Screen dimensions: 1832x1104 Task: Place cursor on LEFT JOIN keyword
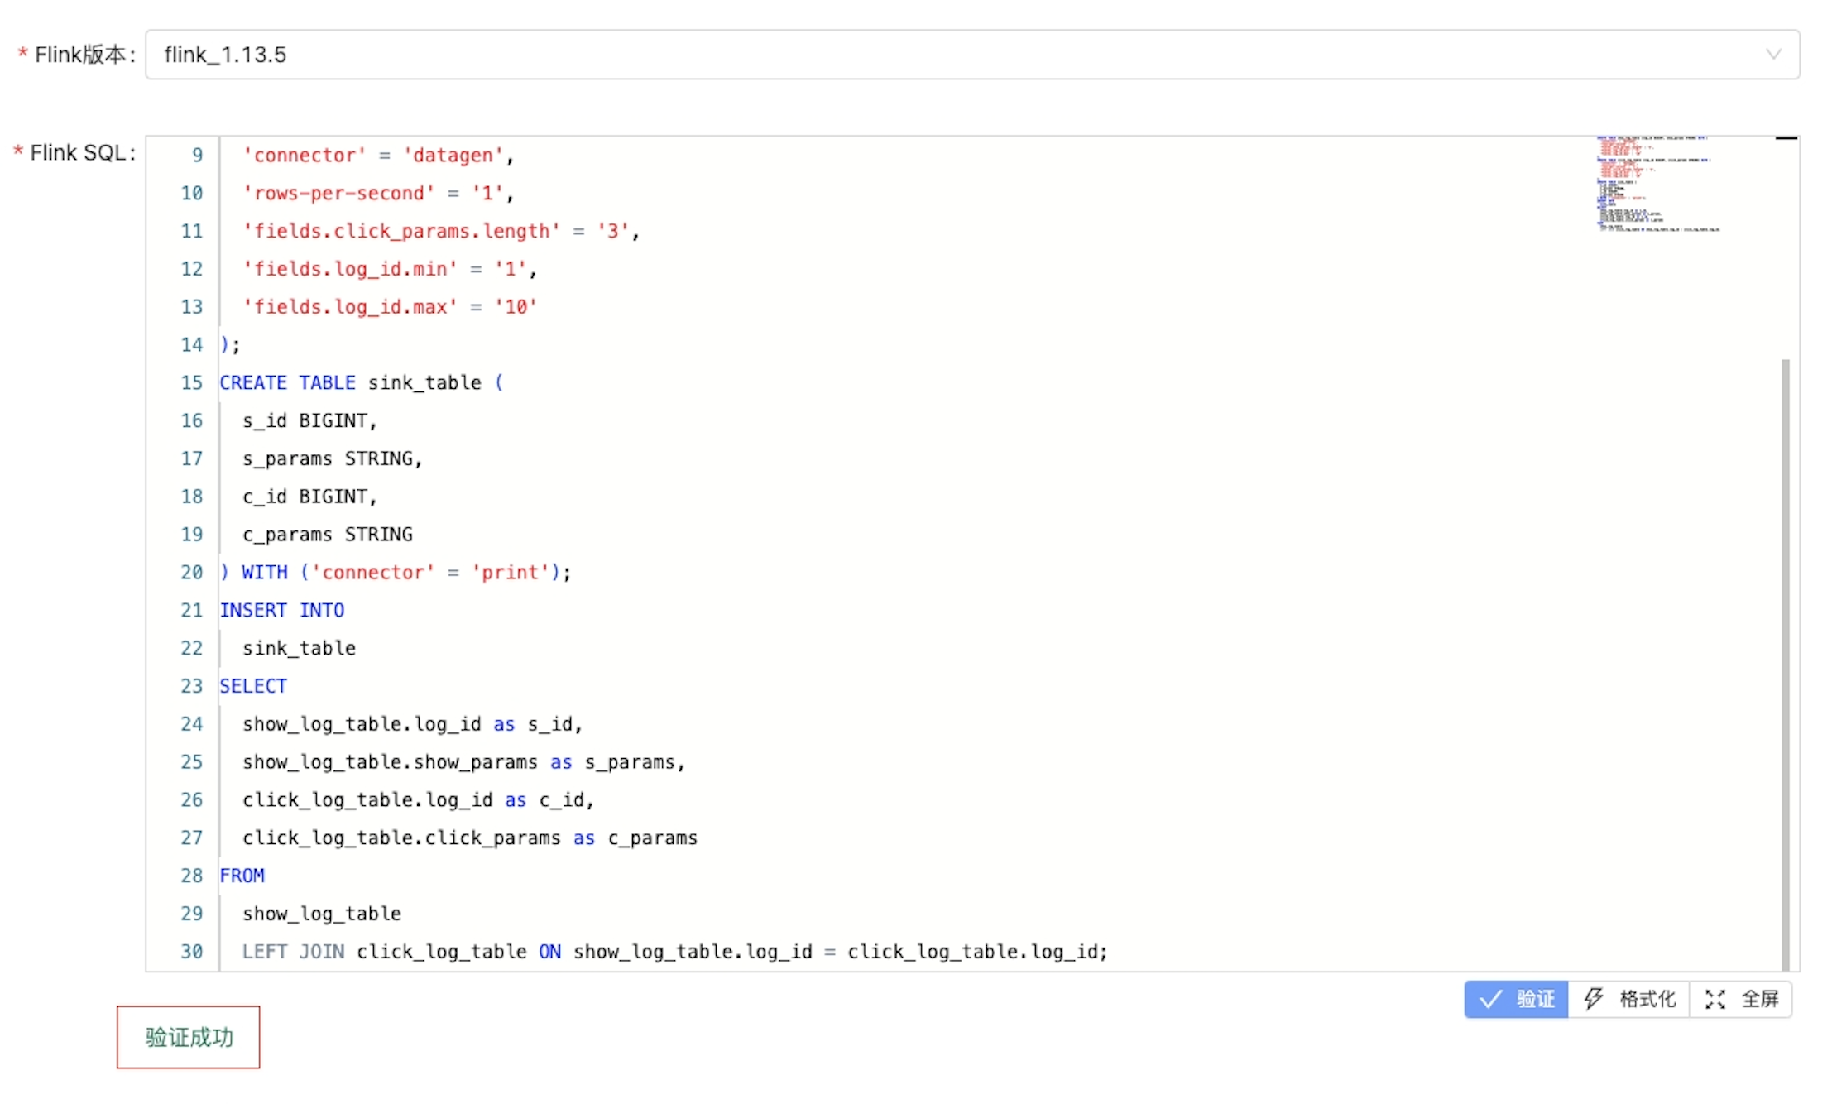point(293,952)
